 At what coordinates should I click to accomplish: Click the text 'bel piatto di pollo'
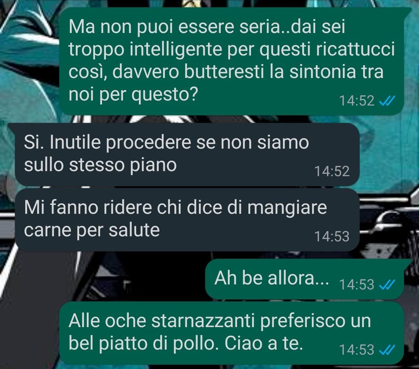pyautogui.click(x=142, y=343)
